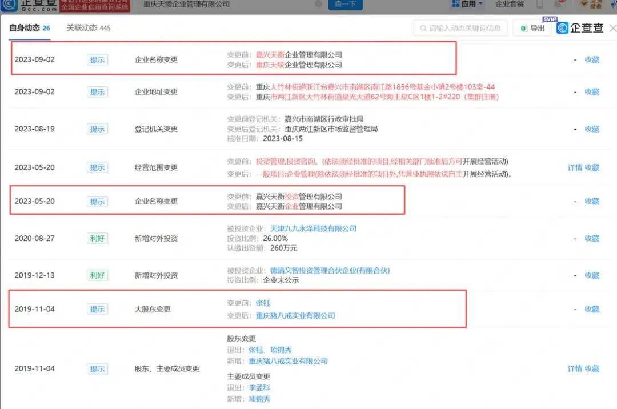
Task: Clear the company name search box
Action: tap(319, 4)
